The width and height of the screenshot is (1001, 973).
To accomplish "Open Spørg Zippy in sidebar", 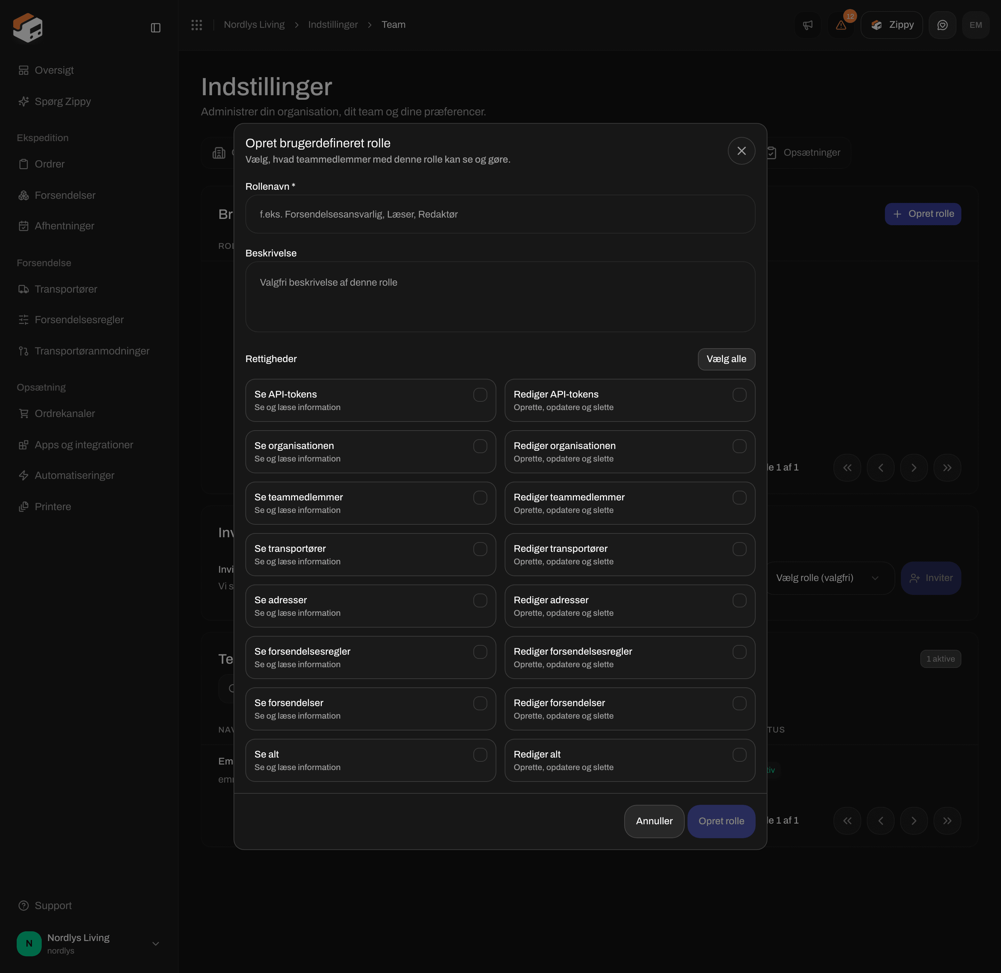I will point(54,101).
